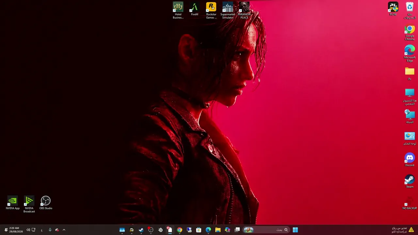
Task: Open the Recycle Bin desktop icon
Action: click(x=410, y=10)
